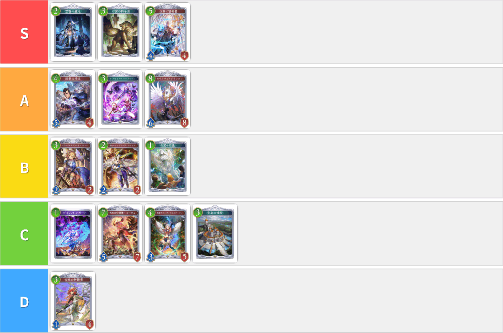Viewport: 503px width, 333px height.
Task: Click the empty area of the D tier row
Action: (x=298, y=300)
